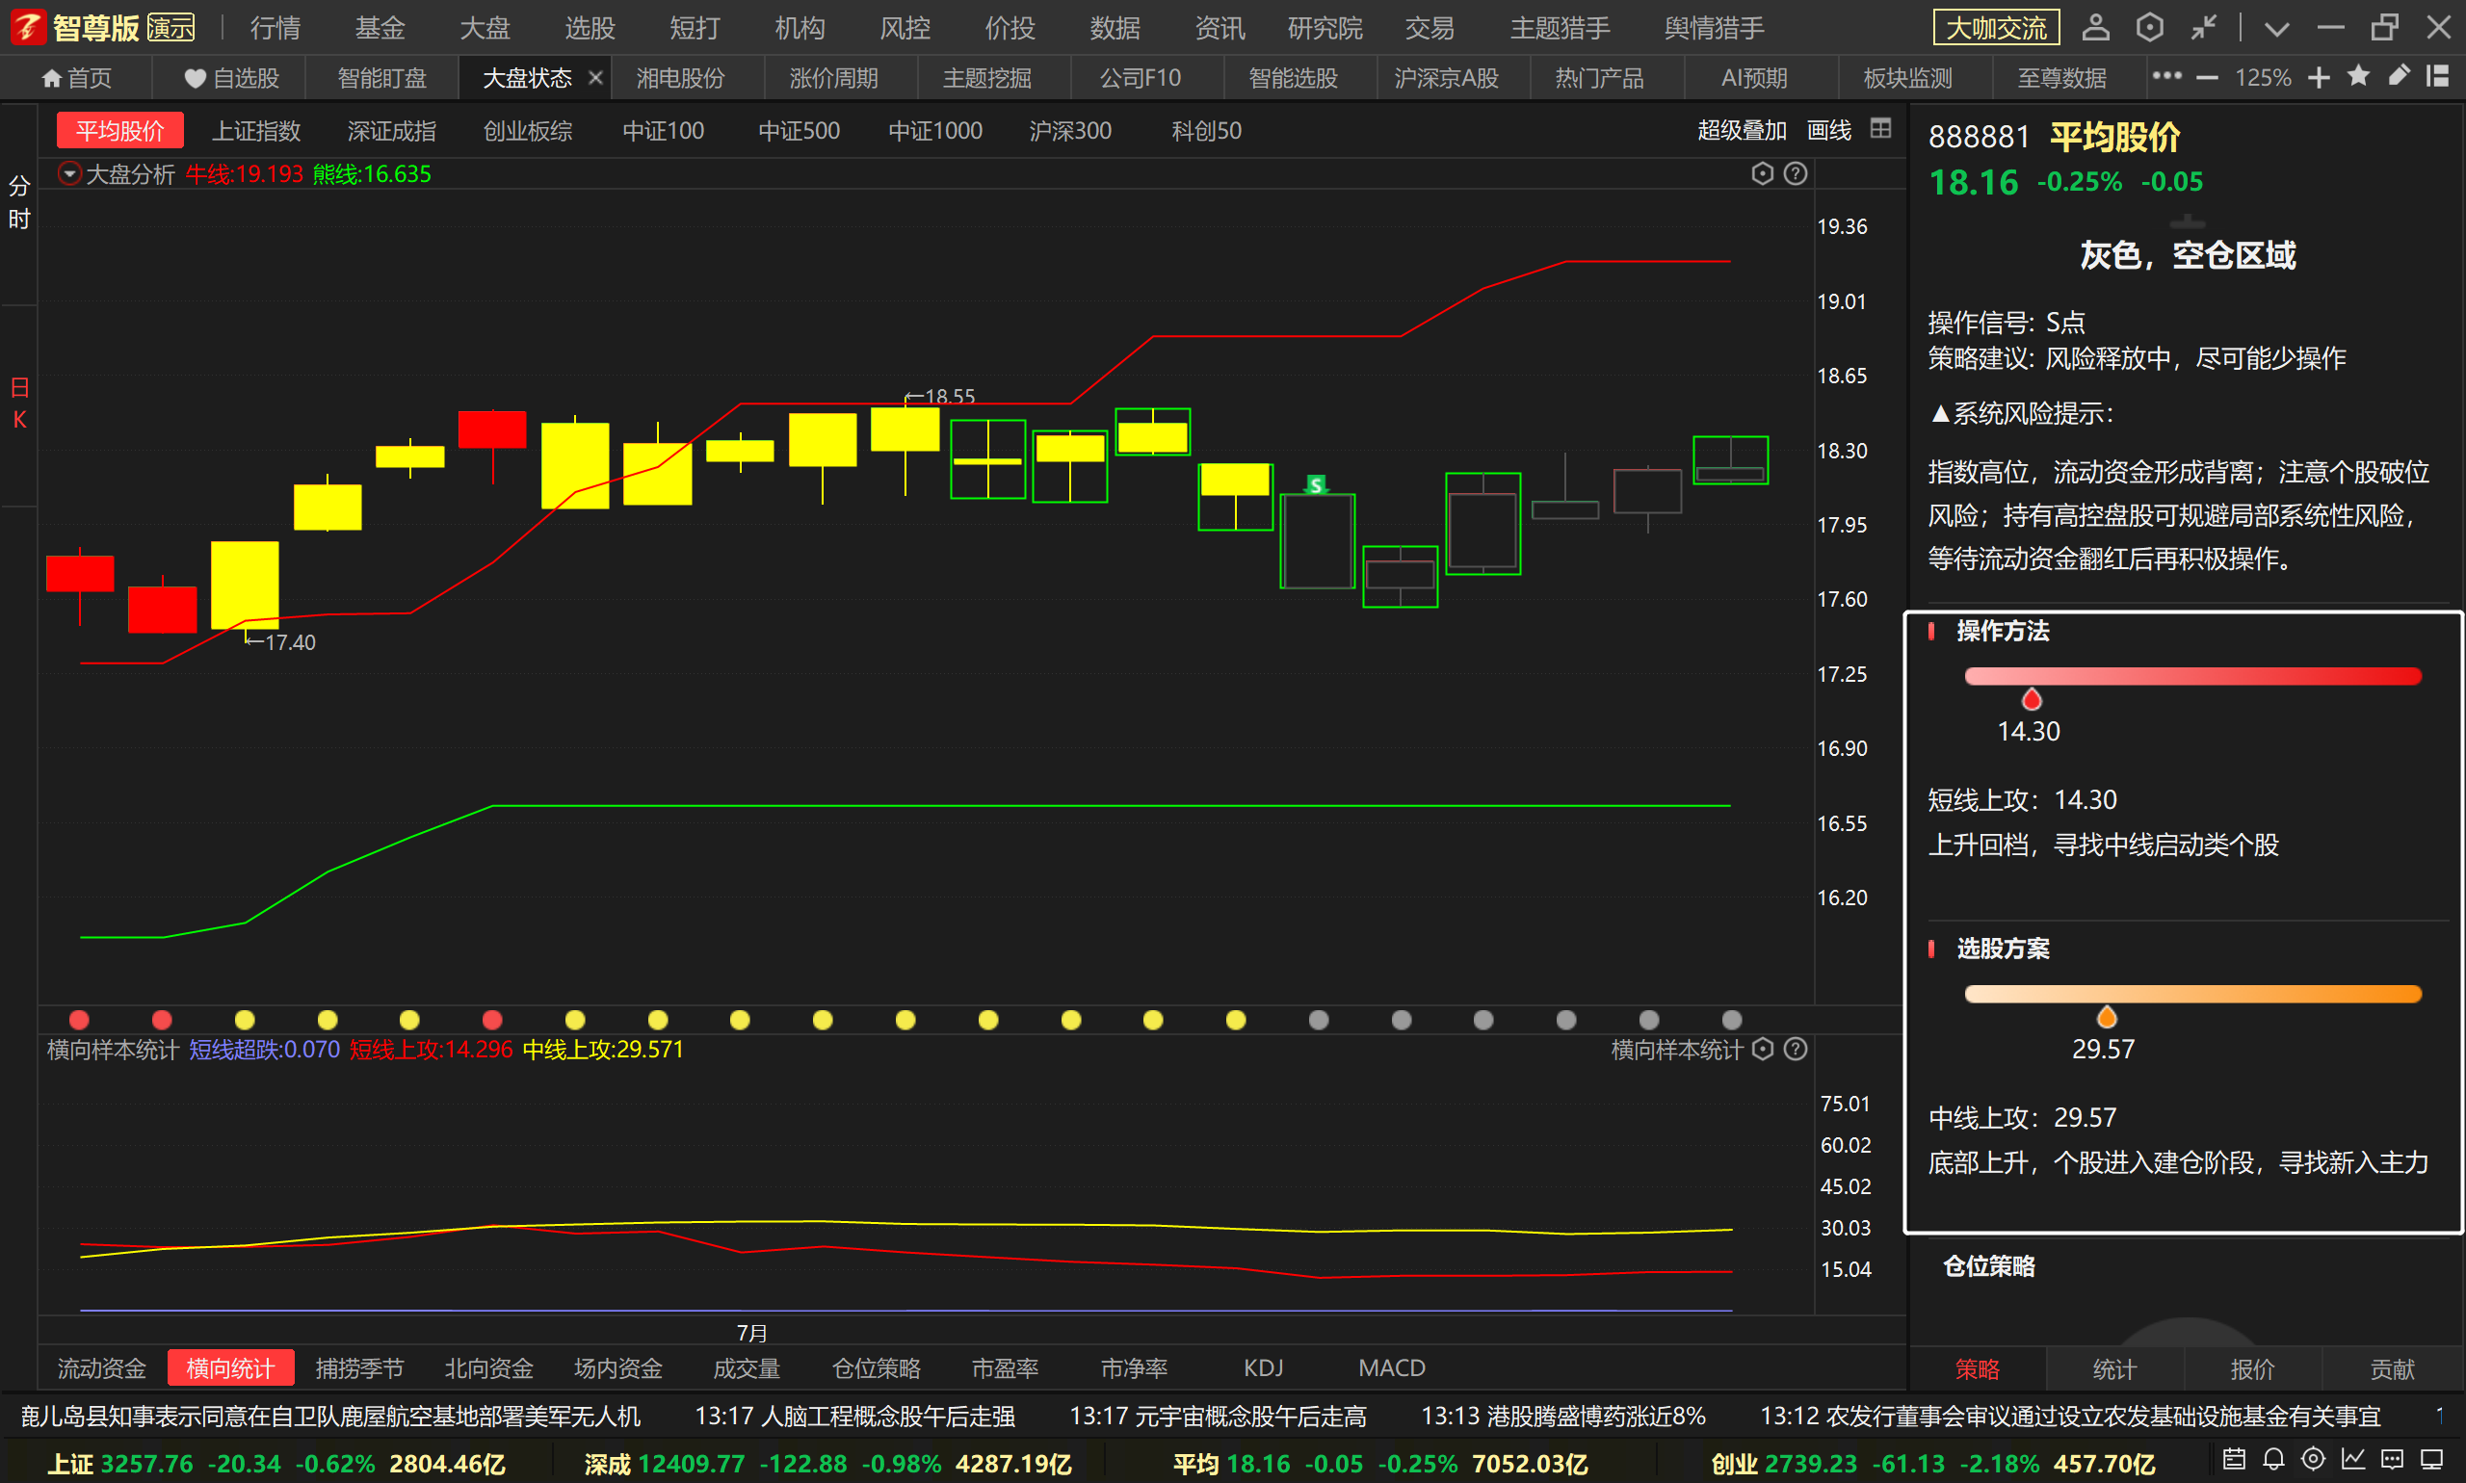
Task: Open the 报价 side panel tab
Action: 2252,1369
